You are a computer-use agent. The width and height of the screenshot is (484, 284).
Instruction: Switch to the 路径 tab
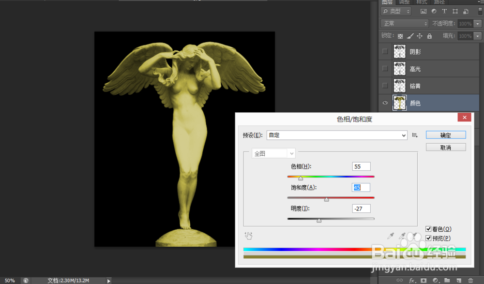pos(439,2)
